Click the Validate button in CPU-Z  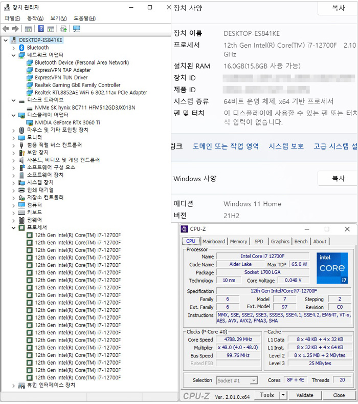pyautogui.click(x=305, y=395)
